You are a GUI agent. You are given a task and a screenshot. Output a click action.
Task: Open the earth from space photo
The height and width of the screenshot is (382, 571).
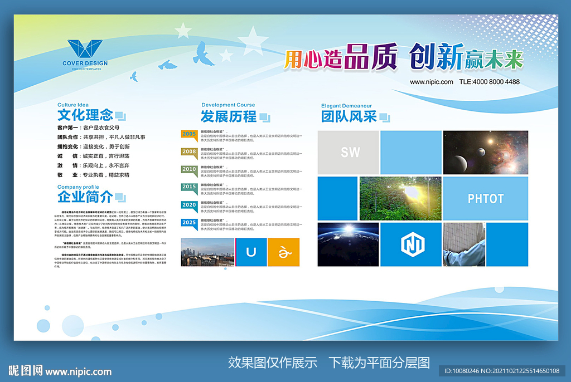pos(348,244)
